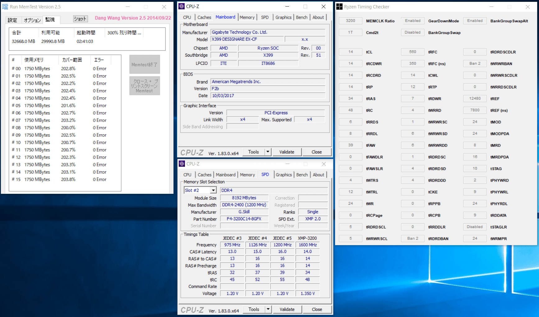Click the X399 DESIGNARE EX-CF model field

(x=247, y=39)
